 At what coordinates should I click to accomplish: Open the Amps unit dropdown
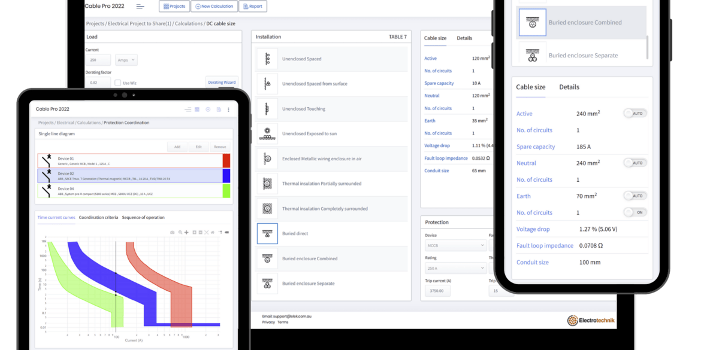126,60
